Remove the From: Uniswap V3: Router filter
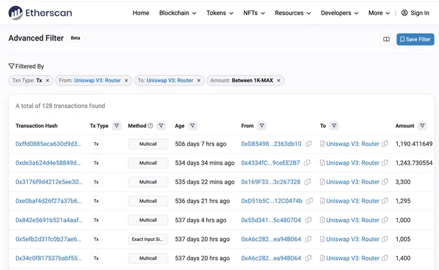Viewport: 439px width, 270px height. click(127, 80)
